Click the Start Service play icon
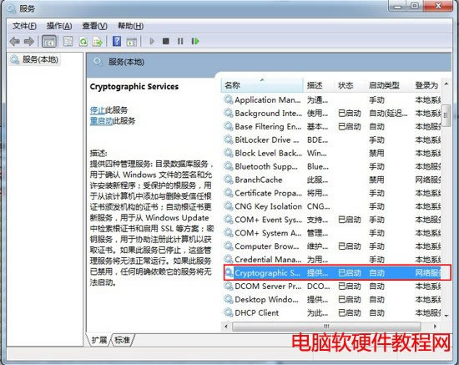This screenshot has width=459, height=365. pos(152,41)
